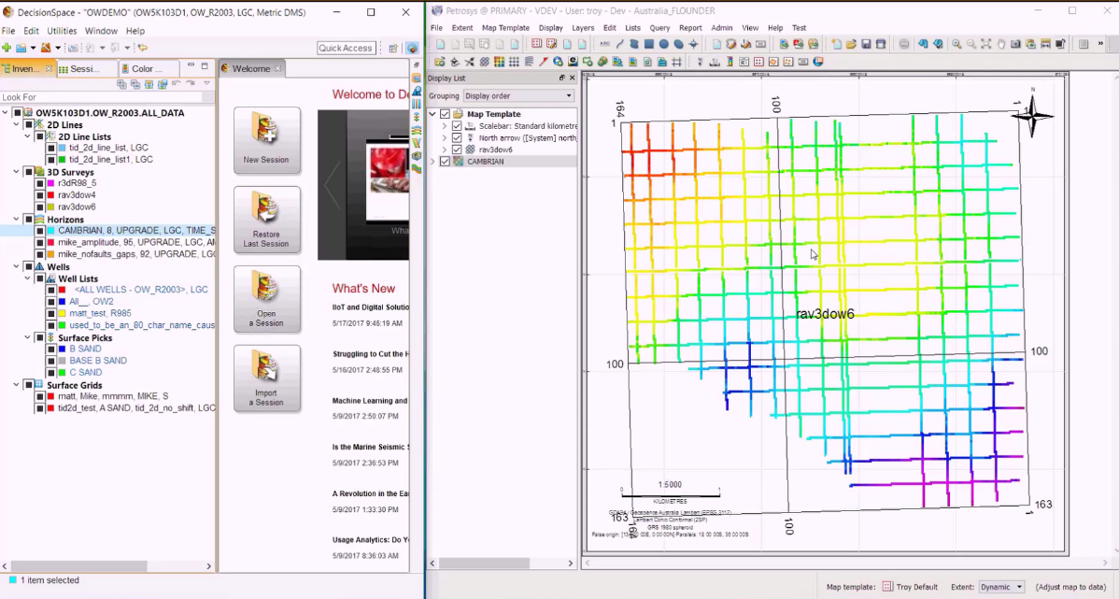The image size is (1119, 599).
Task: Click the save disk icon in Petrosys toolbar
Action: (x=866, y=44)
